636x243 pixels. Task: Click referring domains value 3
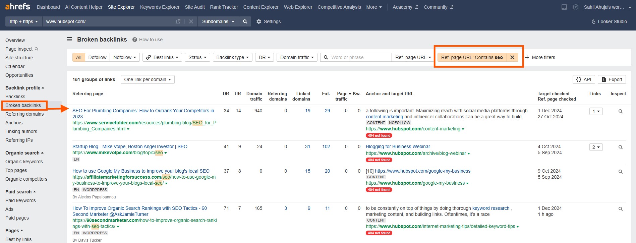[286, 208]
